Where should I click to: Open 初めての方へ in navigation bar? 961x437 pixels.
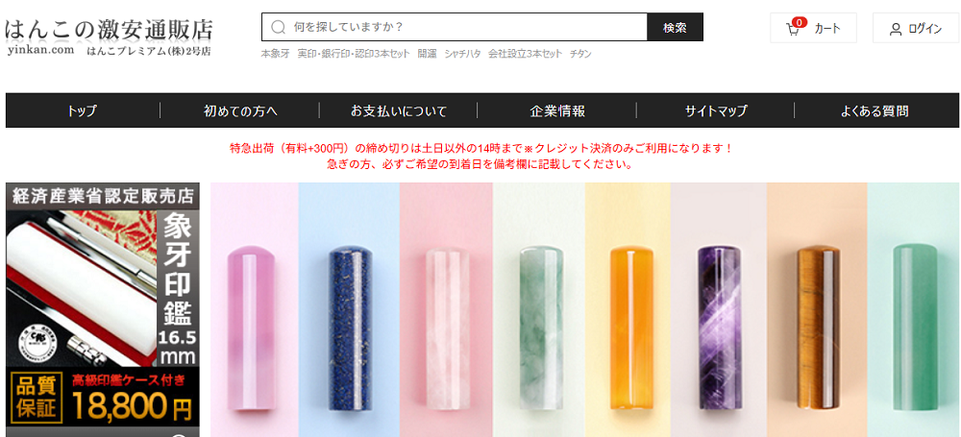click(x=240, y=111)
